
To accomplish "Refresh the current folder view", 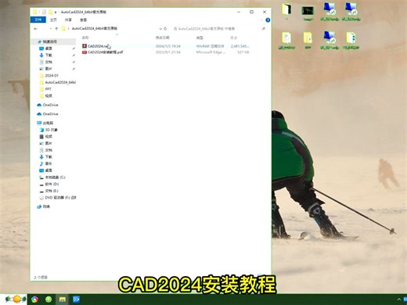I will (x=165, y=29).
